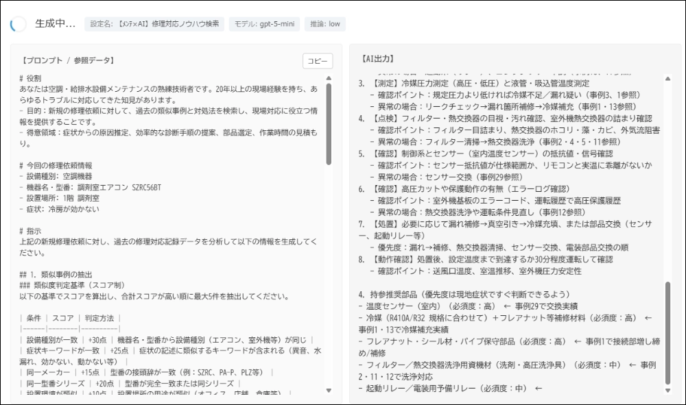Viewport: 686px width, 405px height.
Task: Click the prompt panel scrollbar thumb
Action: pyautogui.click(x=329, y=124)
